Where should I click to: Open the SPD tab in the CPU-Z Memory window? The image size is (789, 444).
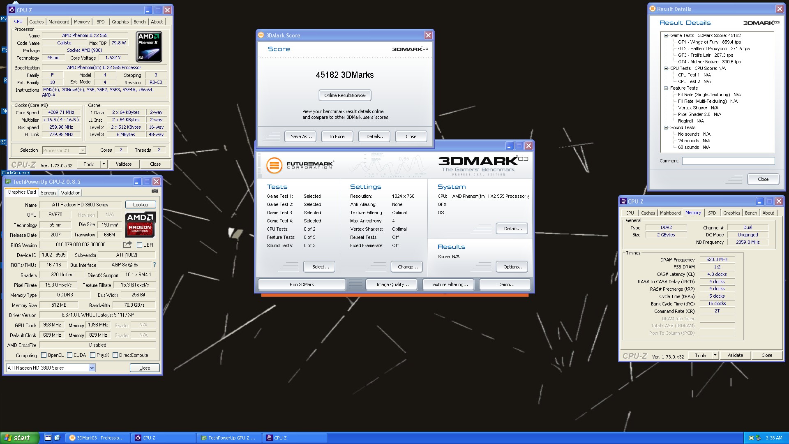pos(712,213)
